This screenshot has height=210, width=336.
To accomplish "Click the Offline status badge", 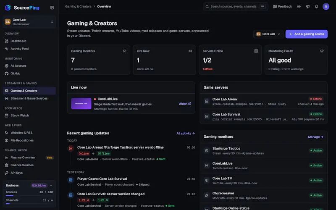I will [x=316, y=99].
